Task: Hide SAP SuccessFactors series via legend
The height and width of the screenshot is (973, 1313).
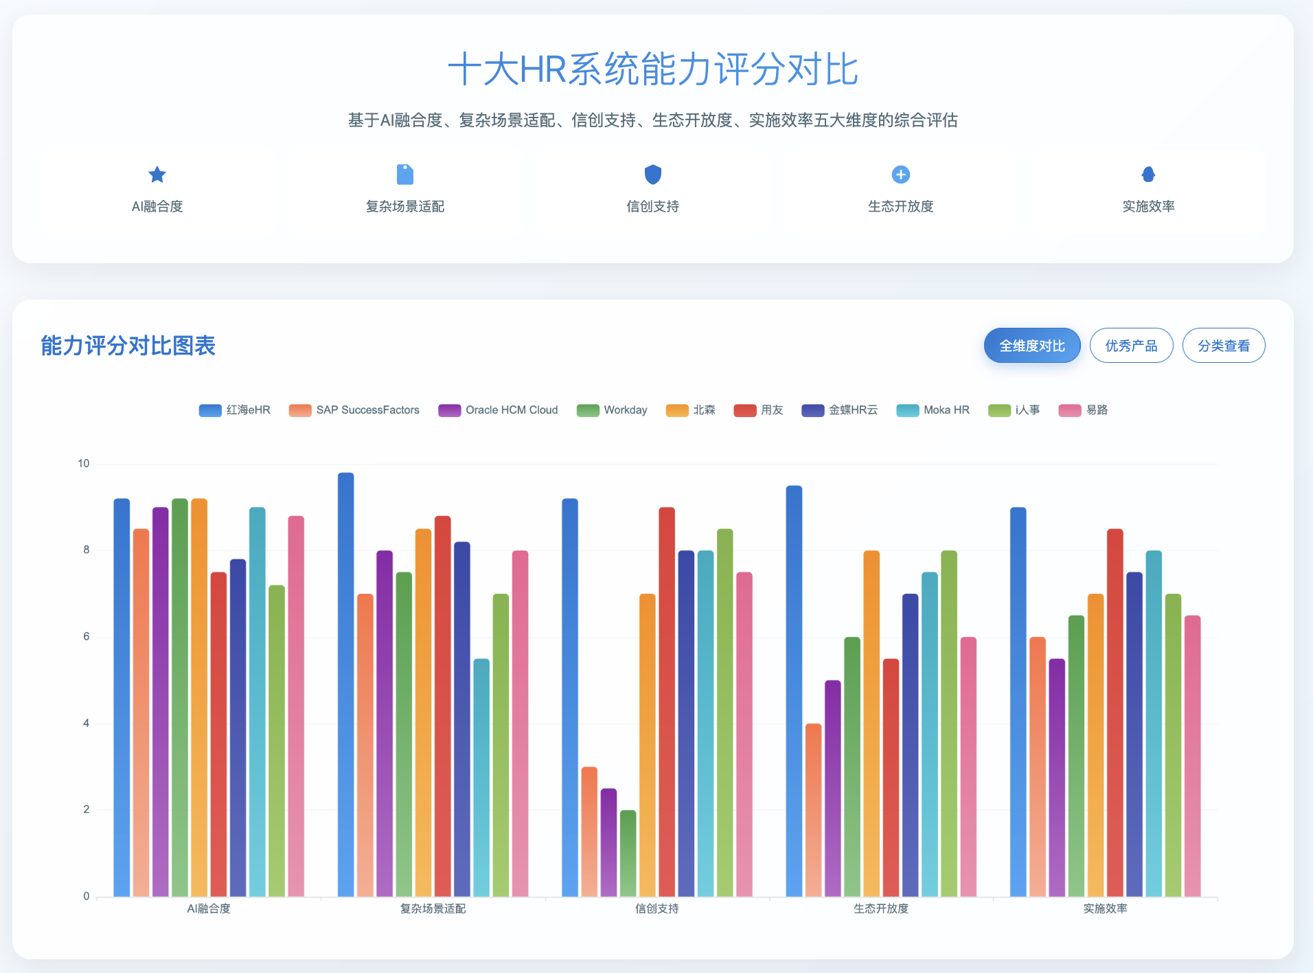Action: (x=354, y=410)
